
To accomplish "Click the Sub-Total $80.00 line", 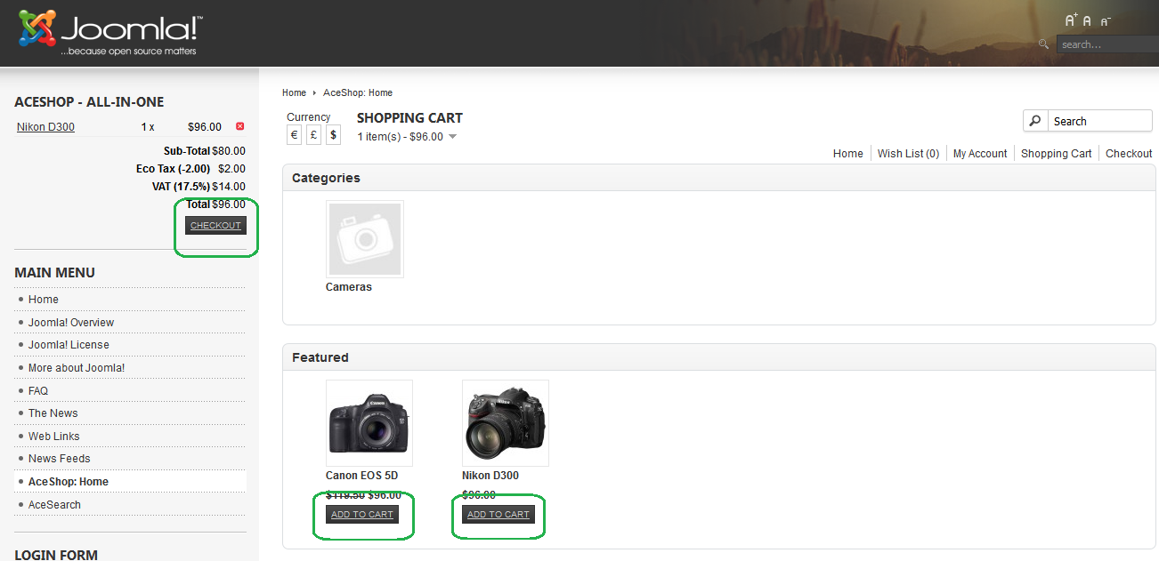I will coord(205,151).
